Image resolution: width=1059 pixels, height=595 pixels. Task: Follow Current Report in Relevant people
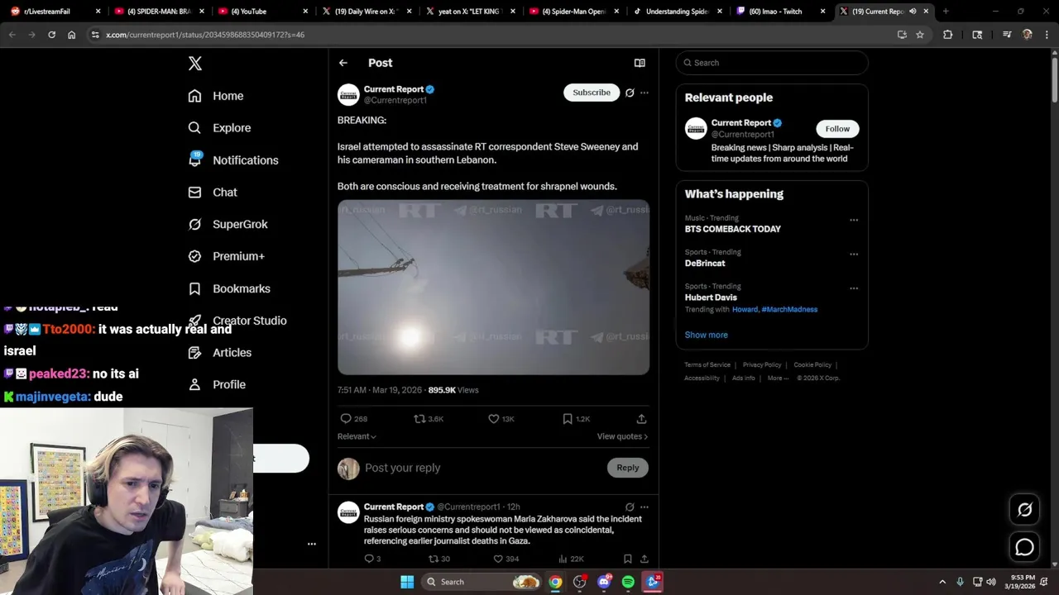[837, 129]
